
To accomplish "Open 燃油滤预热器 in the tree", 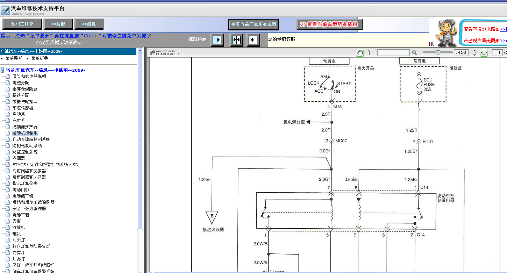I will [x=25, y=127].
